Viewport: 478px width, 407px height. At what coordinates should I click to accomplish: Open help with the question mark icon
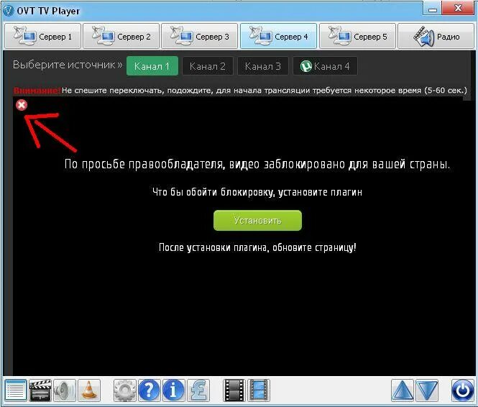point(149,390)
